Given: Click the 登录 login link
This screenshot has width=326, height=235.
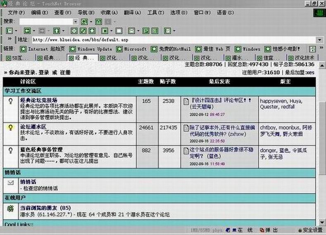Looking at the screenshot, I should pyautogui.click(x=44, y=72).
